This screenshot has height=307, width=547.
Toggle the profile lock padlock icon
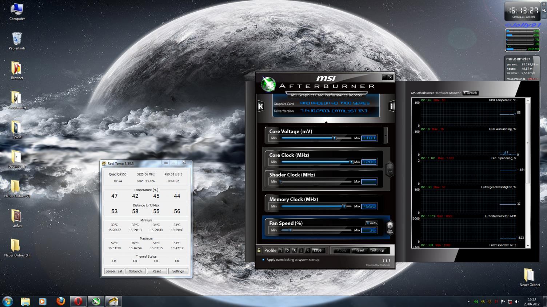point(259,250)
